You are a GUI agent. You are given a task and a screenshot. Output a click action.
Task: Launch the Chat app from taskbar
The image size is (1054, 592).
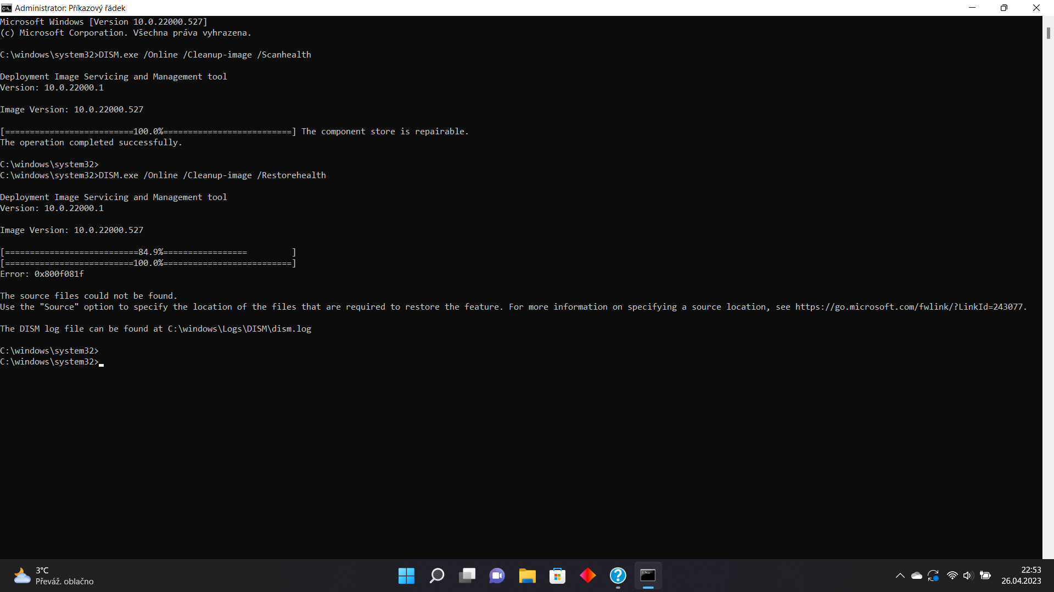497,576
